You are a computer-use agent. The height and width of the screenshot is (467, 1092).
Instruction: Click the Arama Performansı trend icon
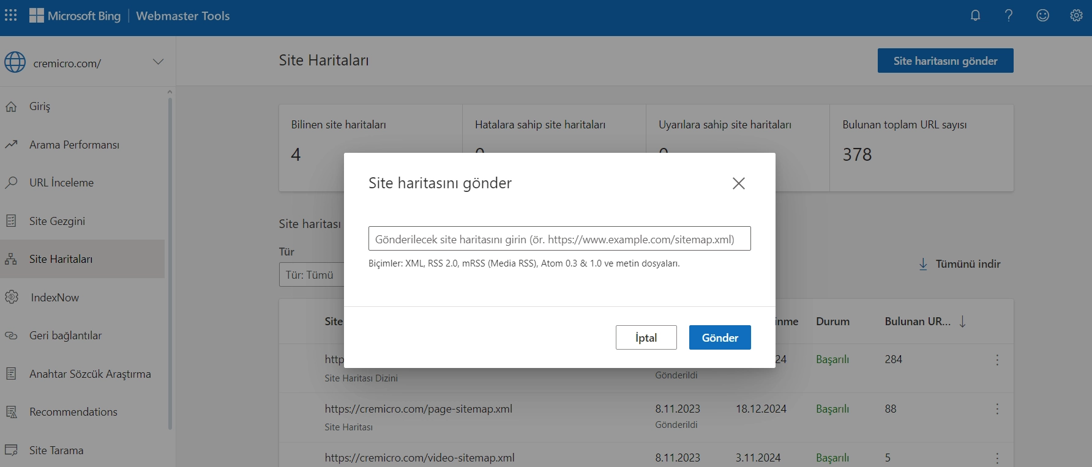(x=11, y=144)
